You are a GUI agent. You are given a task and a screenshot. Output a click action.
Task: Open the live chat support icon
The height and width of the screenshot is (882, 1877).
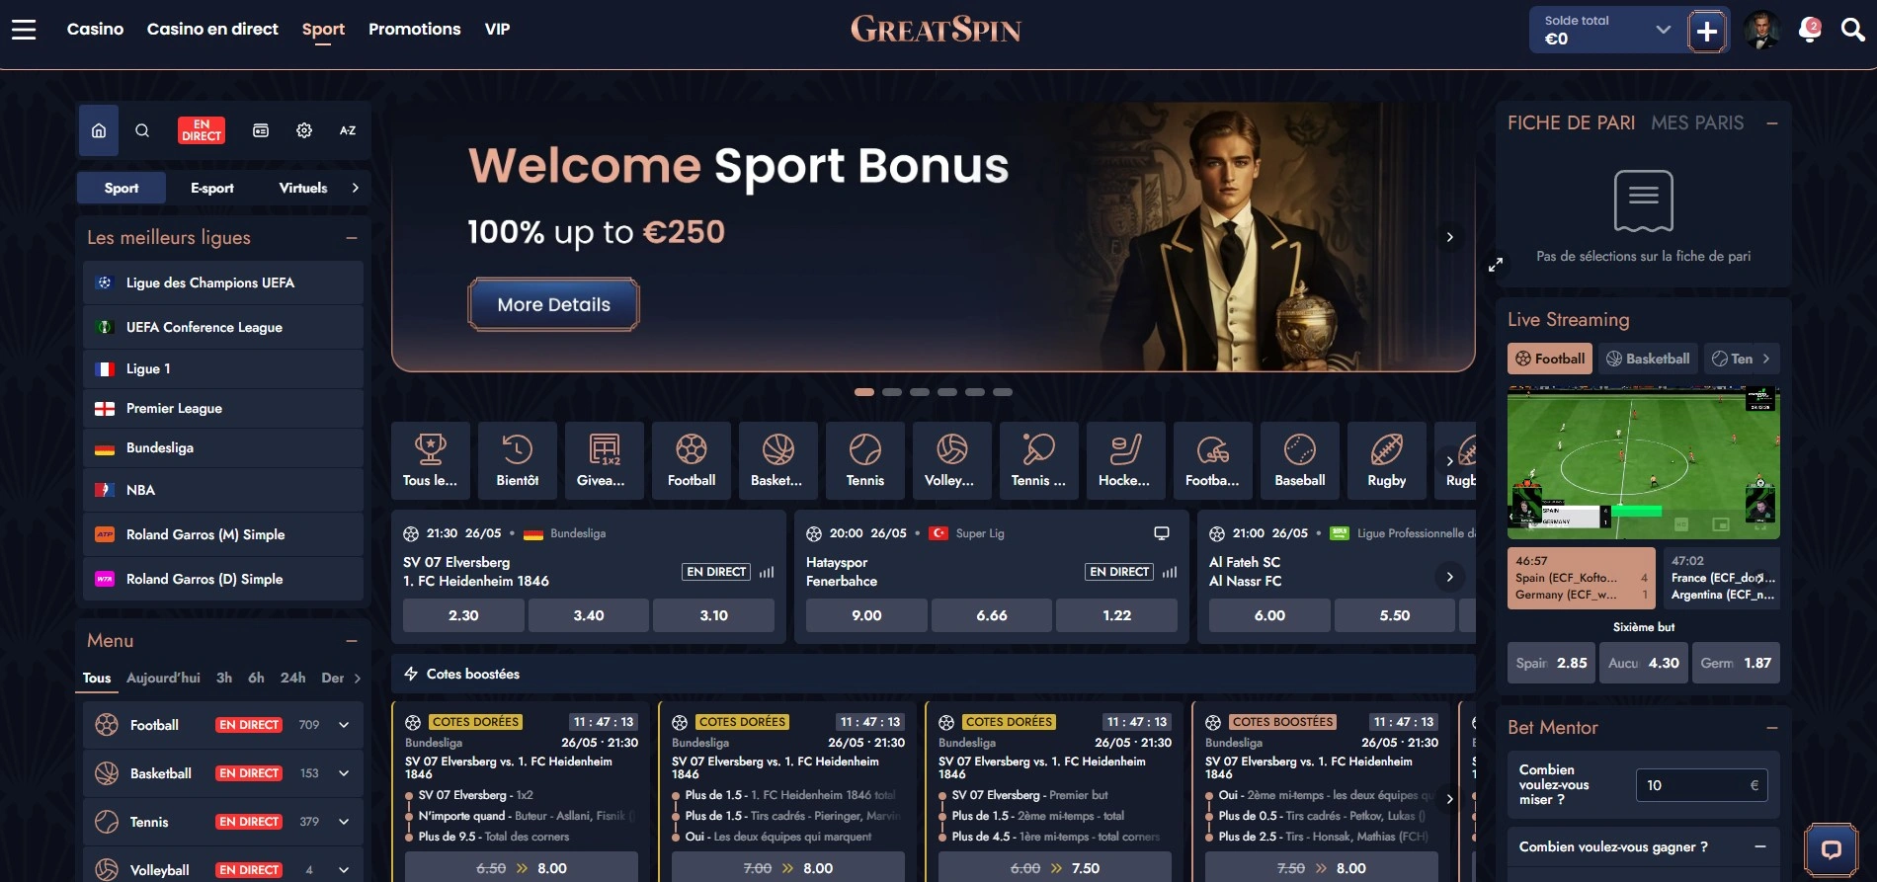pyautogui.click(x=1831, y=849)
